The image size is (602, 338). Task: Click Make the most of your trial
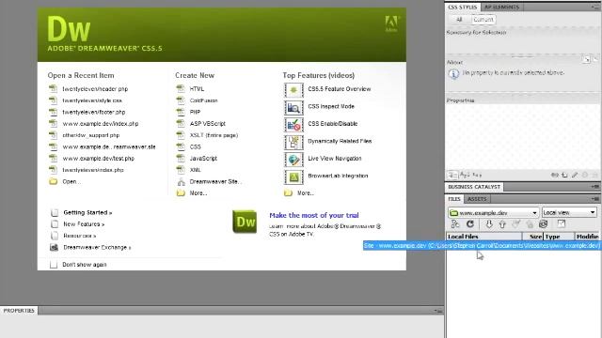tap(314, 215)
